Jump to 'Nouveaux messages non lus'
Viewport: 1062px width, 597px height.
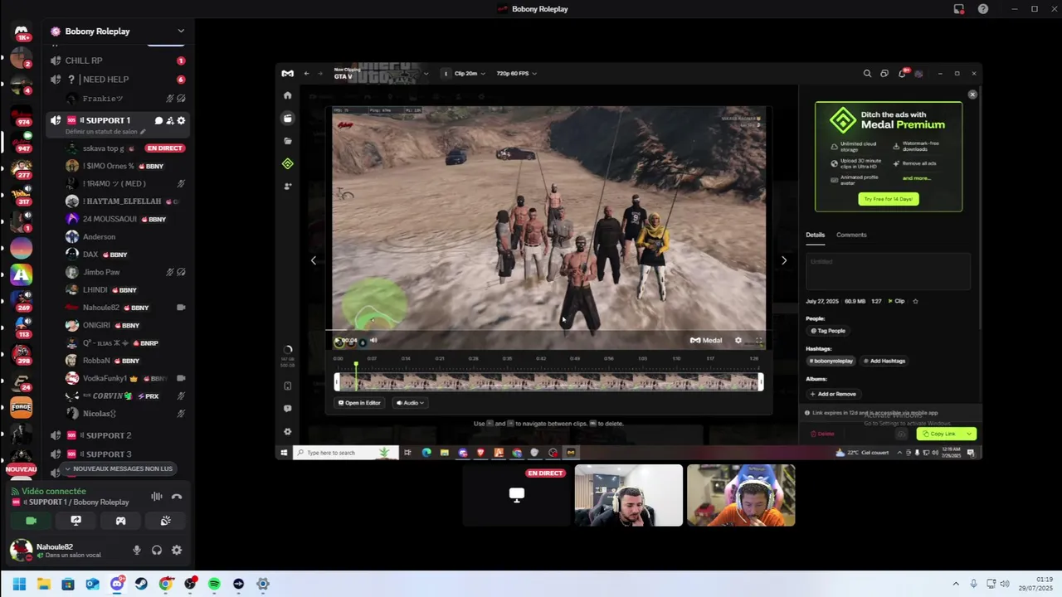click(x=118, y=469)
